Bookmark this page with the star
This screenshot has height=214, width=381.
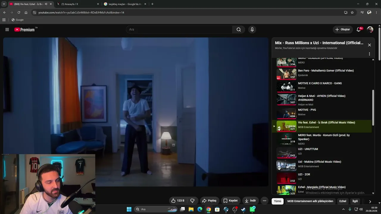pyautogui.click(x=352, y=12)
